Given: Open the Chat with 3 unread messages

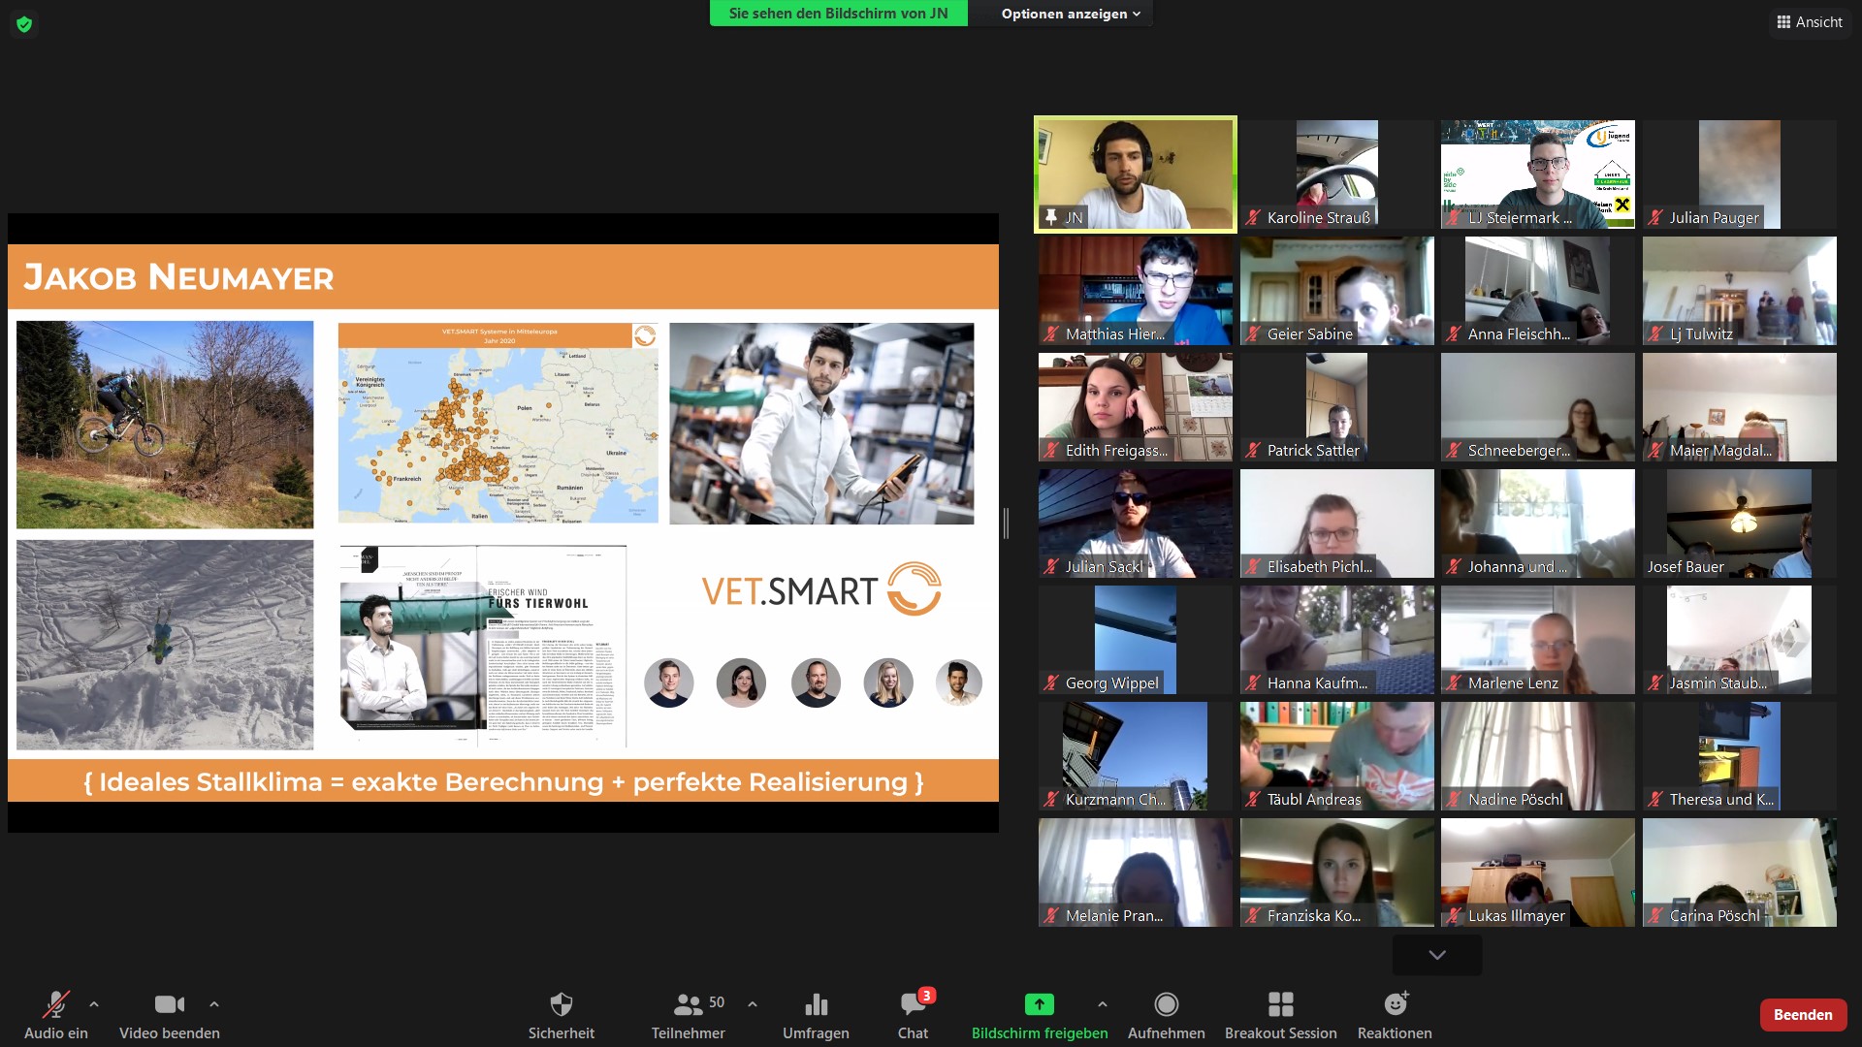Looking at the screenshot, I should [x=913, y=1005].
